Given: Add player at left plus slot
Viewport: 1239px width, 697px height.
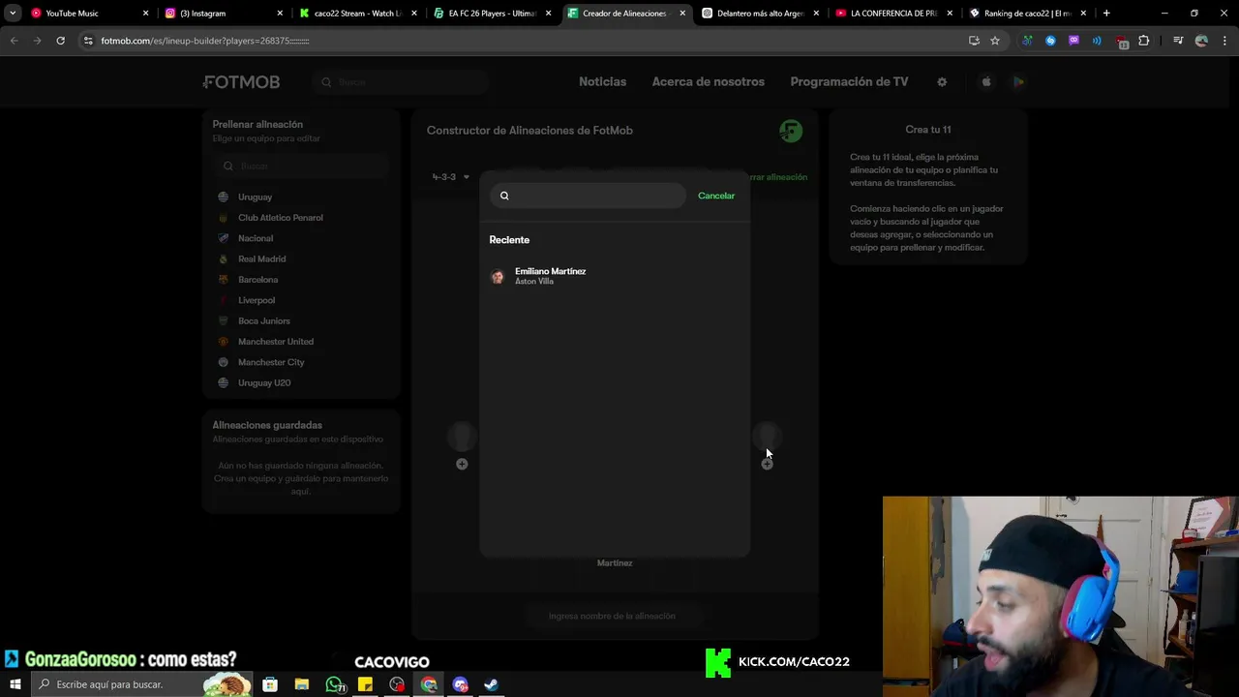Looking at the screenshot, I should point(462,464).
